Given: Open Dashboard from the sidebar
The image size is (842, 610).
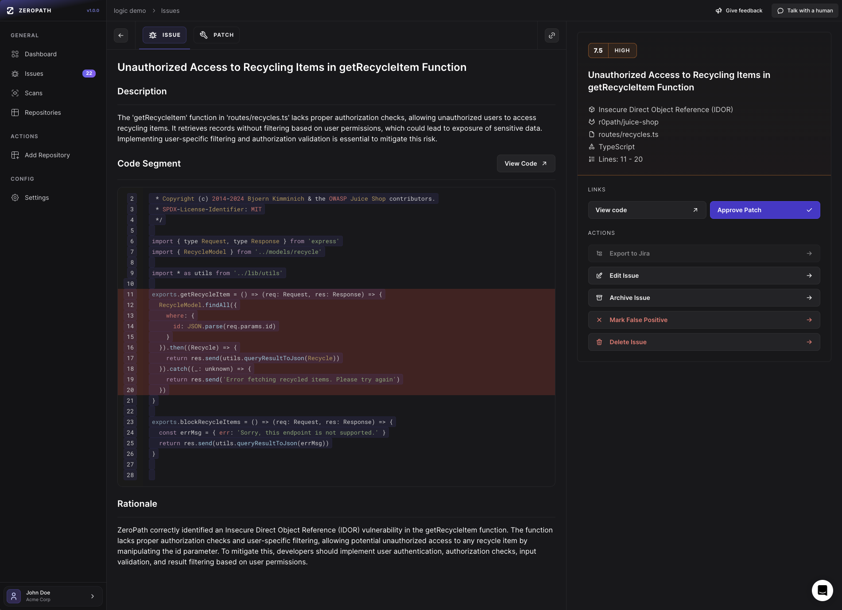Looking at the screenshot, I should click(53, 54).
